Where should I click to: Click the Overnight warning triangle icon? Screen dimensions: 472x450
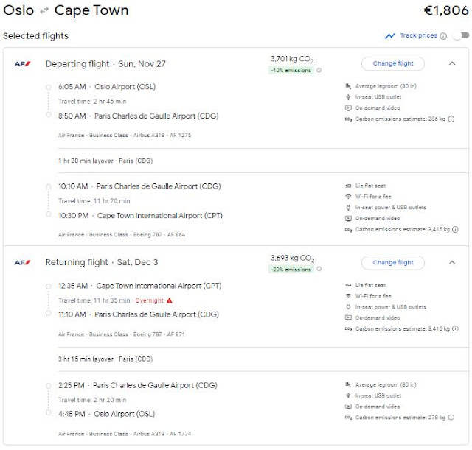170,300
